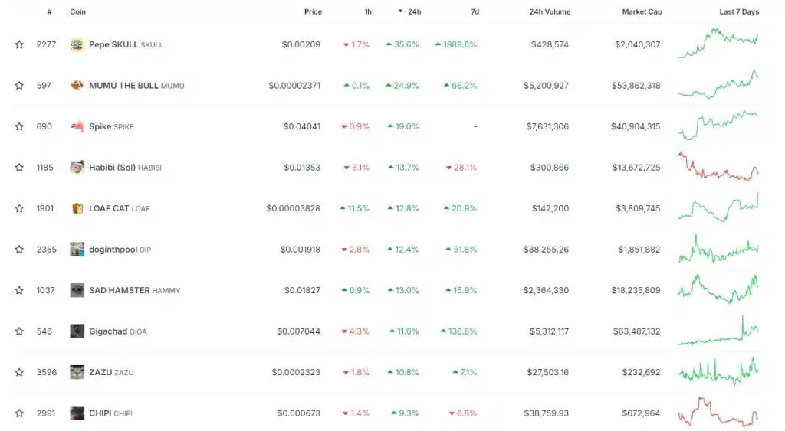Toggle favorite star for SAD HAMSTER
785x431 pixels.
point(19,290)
